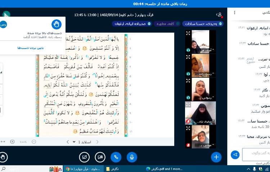Open dropdown for 'صابری نژاد' webcam name
Screen dimensions: 270x172
click(x=205, y=121)
